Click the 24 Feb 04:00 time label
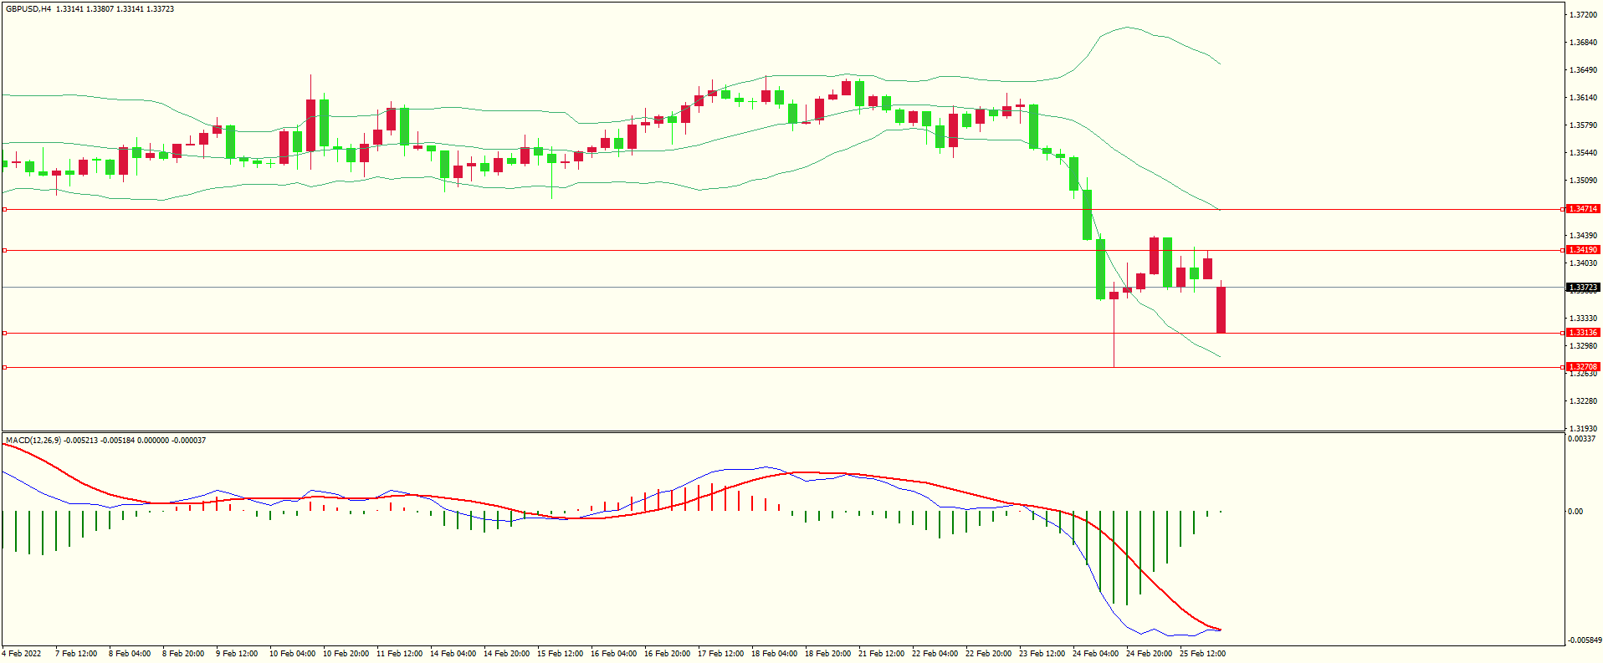 click(1095, 654)
